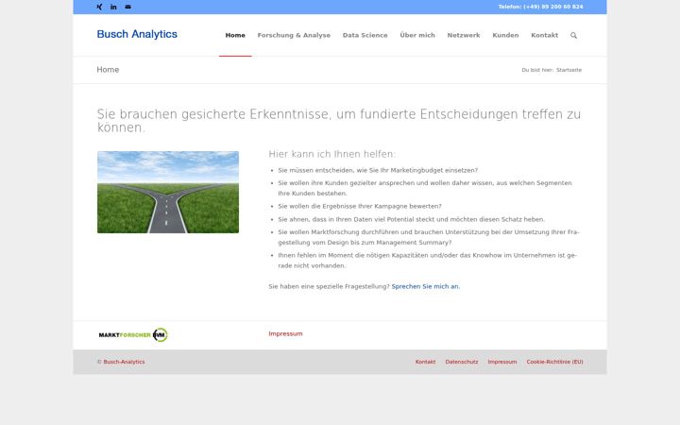Screen dimensions: 680x425
Task: Open Kontakt in the main navigation
Action: pos(544,36)
